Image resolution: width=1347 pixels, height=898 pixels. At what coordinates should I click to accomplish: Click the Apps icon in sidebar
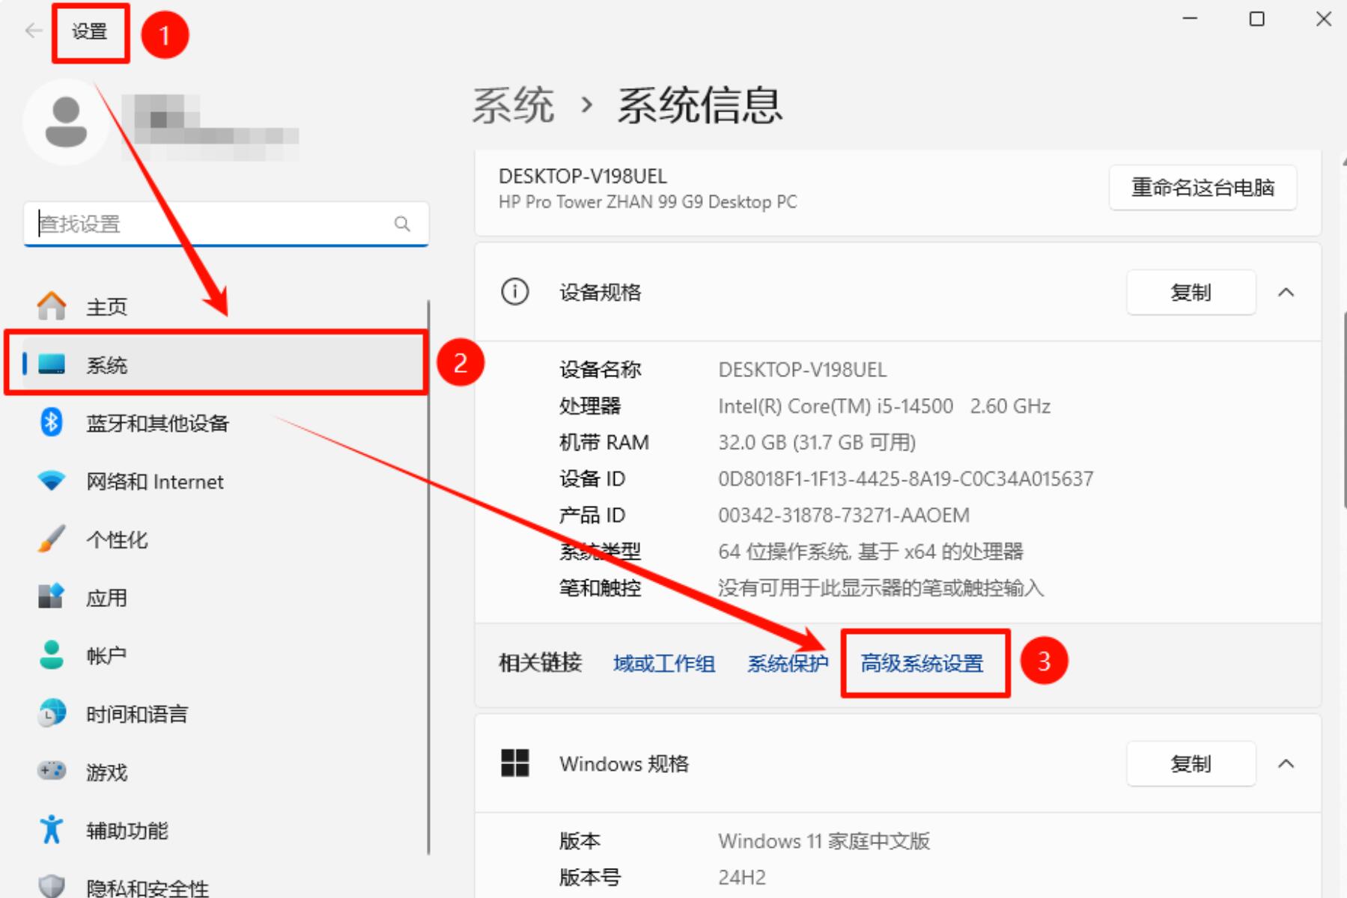click(51, 597)
